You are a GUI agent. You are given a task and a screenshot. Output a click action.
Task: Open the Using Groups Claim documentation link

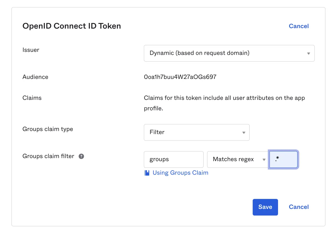(180, 173)
